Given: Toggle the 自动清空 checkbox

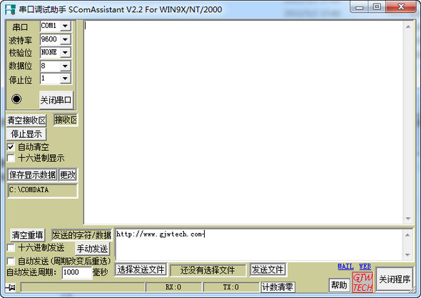Looking at the screenshot, I should 11,146.
